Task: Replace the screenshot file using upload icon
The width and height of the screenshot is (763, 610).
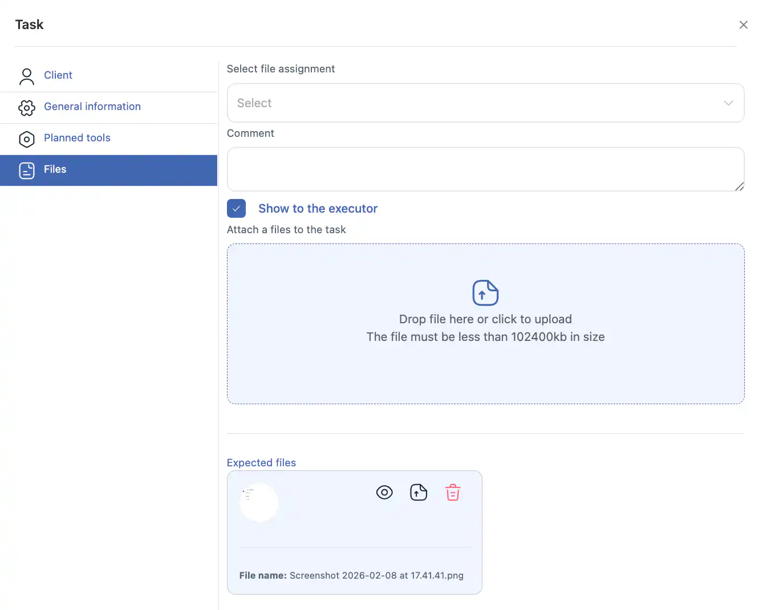Action: (419, 492)
